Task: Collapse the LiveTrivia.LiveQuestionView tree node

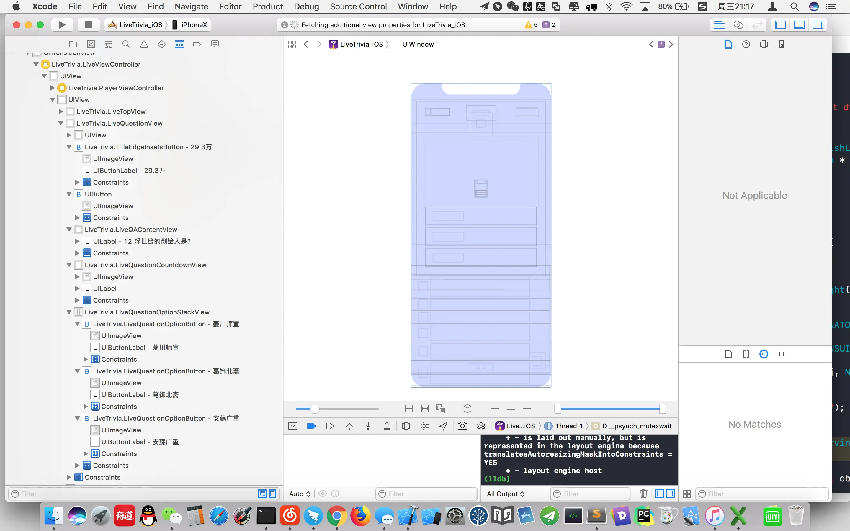Action: tap(61, 123)
